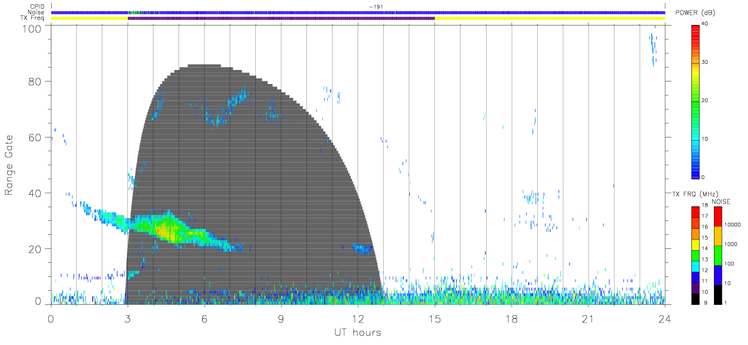Select the 30 label on the power colorbar
The width and height of the screenshot is (748, 345).
(x=705, y=62)
